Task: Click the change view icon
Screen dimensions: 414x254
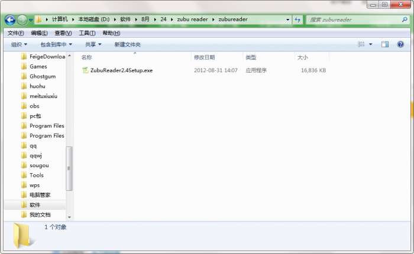Action: click(x=361, y=44)
